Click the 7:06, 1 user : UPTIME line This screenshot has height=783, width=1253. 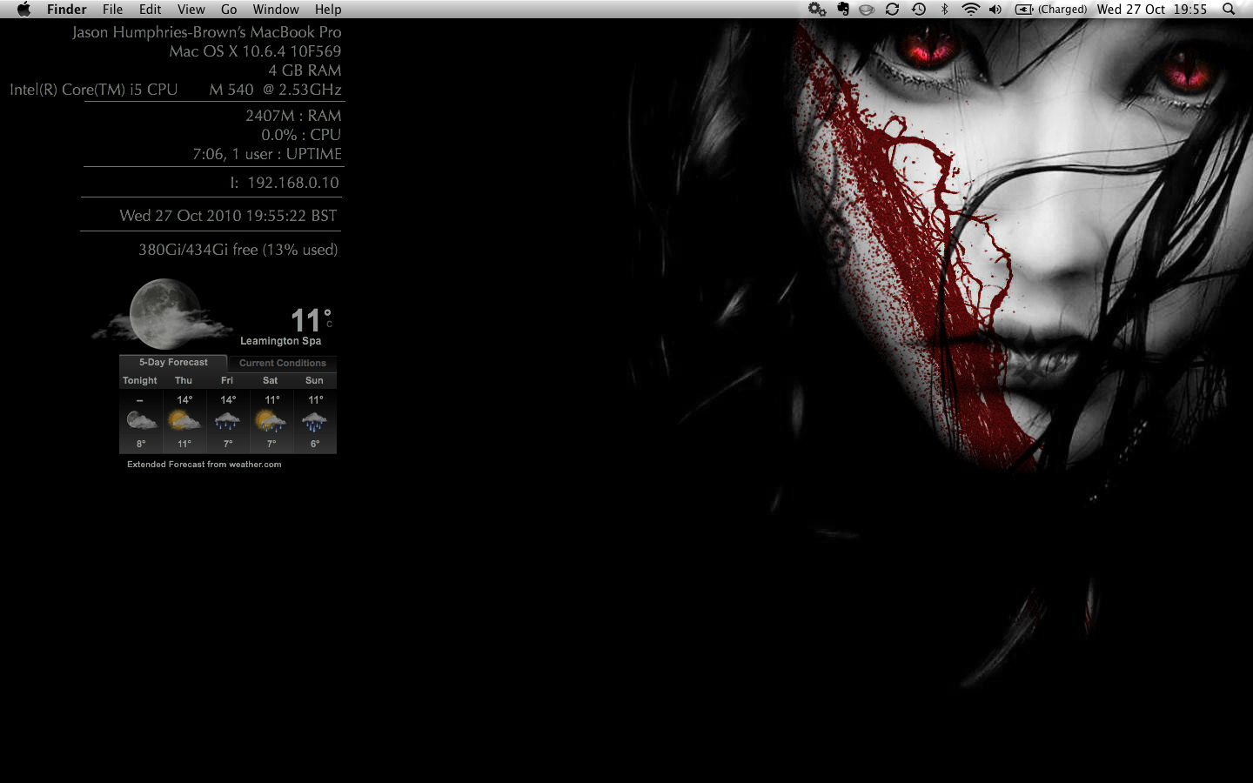(x=267, y=154)
